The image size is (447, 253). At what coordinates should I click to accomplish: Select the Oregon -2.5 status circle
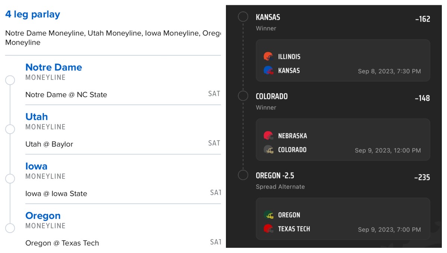click(x=243, y=175)
